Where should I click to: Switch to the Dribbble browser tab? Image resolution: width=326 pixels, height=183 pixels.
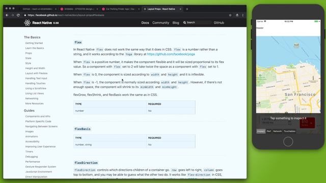pyautogui.click(x=79, y=9)
